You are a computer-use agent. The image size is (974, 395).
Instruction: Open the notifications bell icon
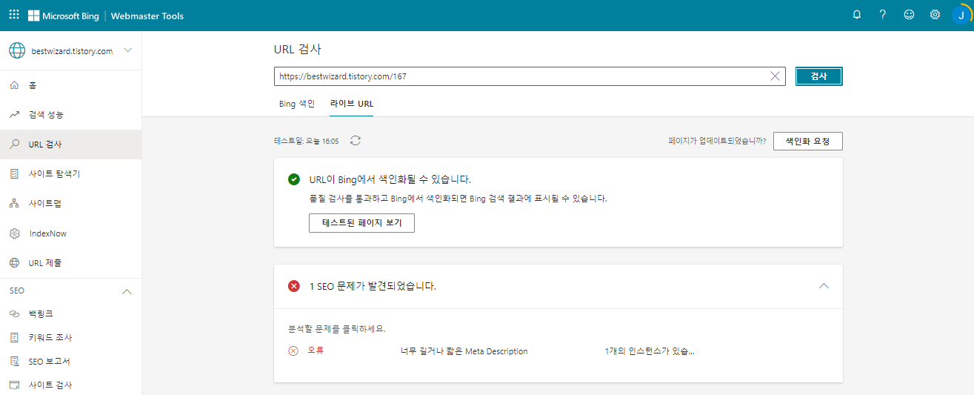(x=857, y=15)
